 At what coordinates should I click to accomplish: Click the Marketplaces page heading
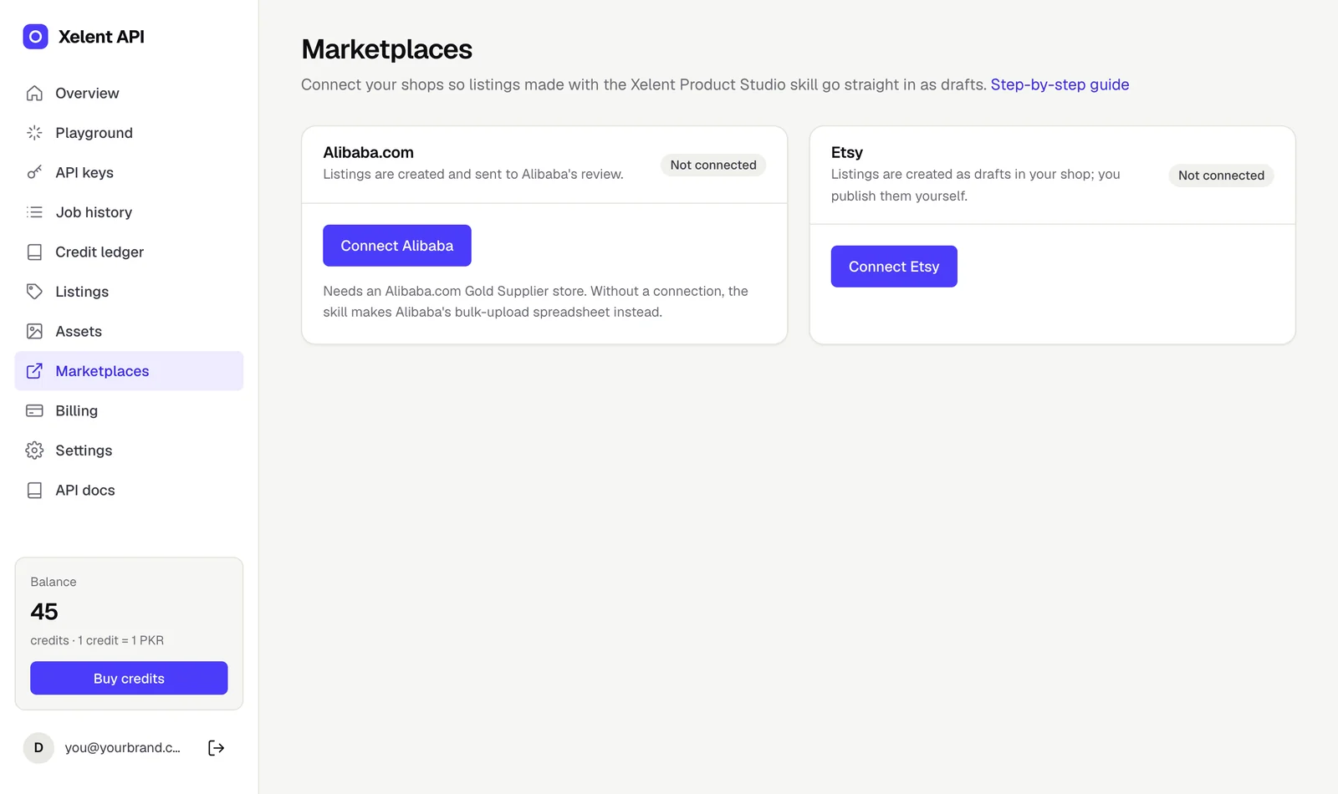point(387,49)
